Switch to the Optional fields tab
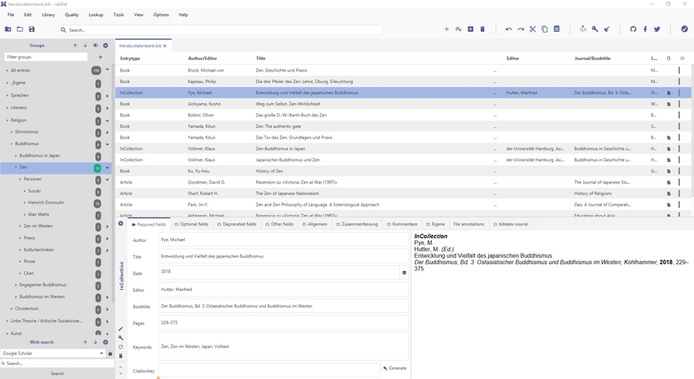This screenshot has width=694, height=379. 192,224
